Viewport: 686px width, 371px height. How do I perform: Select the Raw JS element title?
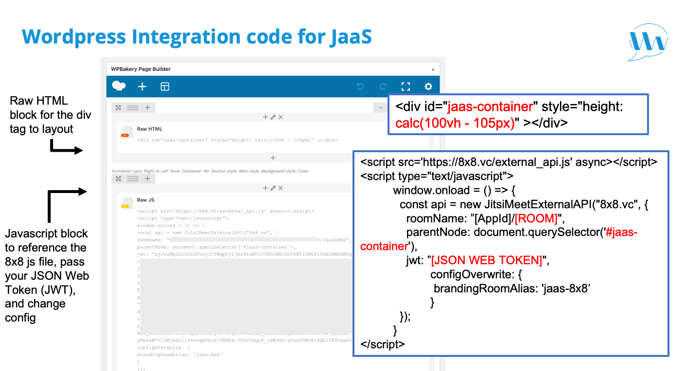146,200
